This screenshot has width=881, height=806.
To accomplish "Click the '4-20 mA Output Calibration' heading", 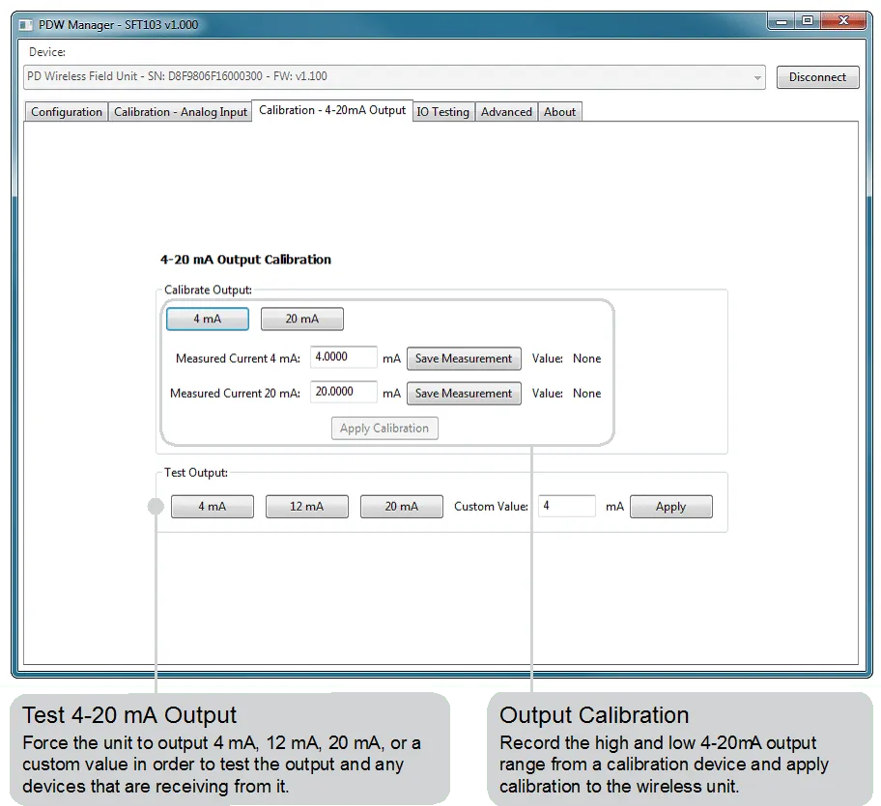I will coord(245,260).
